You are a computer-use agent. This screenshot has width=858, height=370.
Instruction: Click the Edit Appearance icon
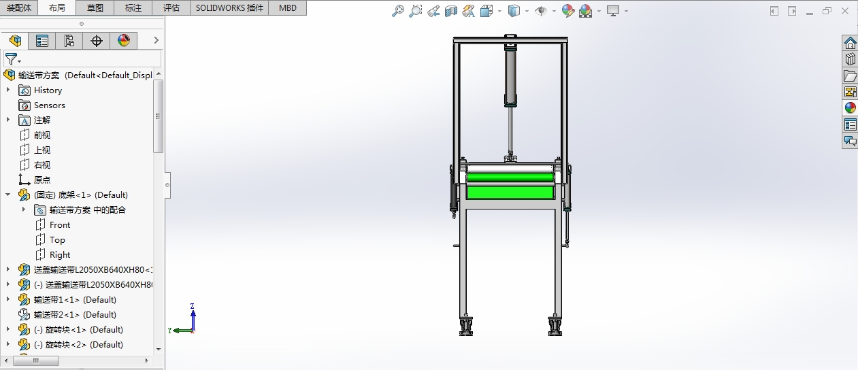(x=568, y=11)
